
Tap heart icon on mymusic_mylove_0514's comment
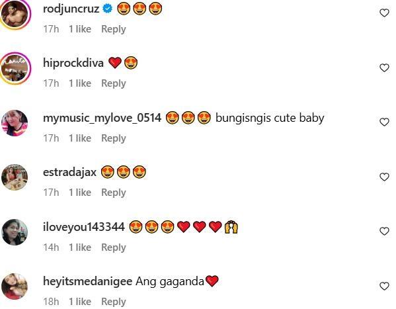(x=384, y=122)
